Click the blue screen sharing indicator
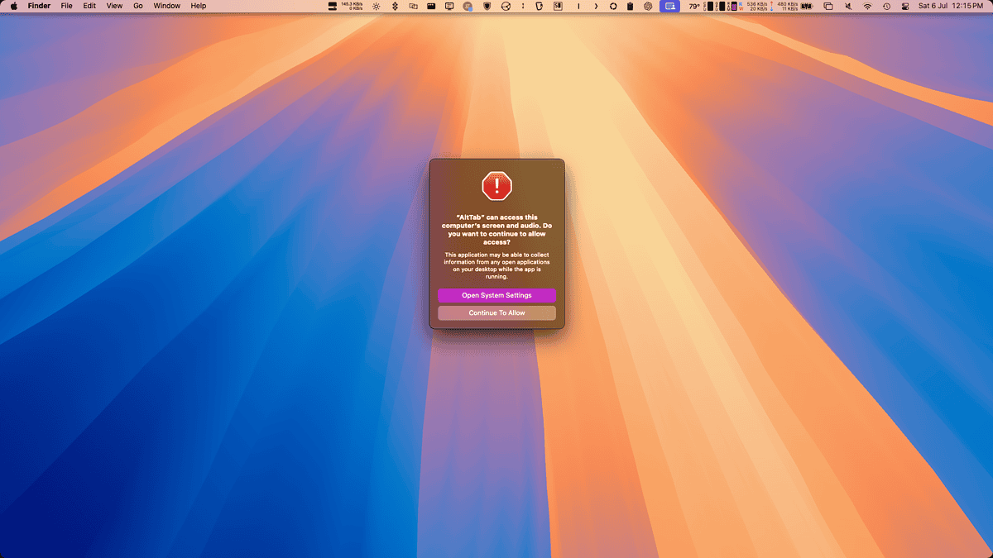This screenshot has height=558, width=993. [670, 6]
